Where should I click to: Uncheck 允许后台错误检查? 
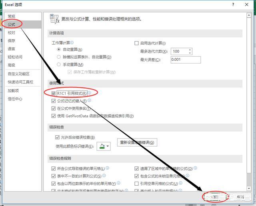[x=57, y=137]
